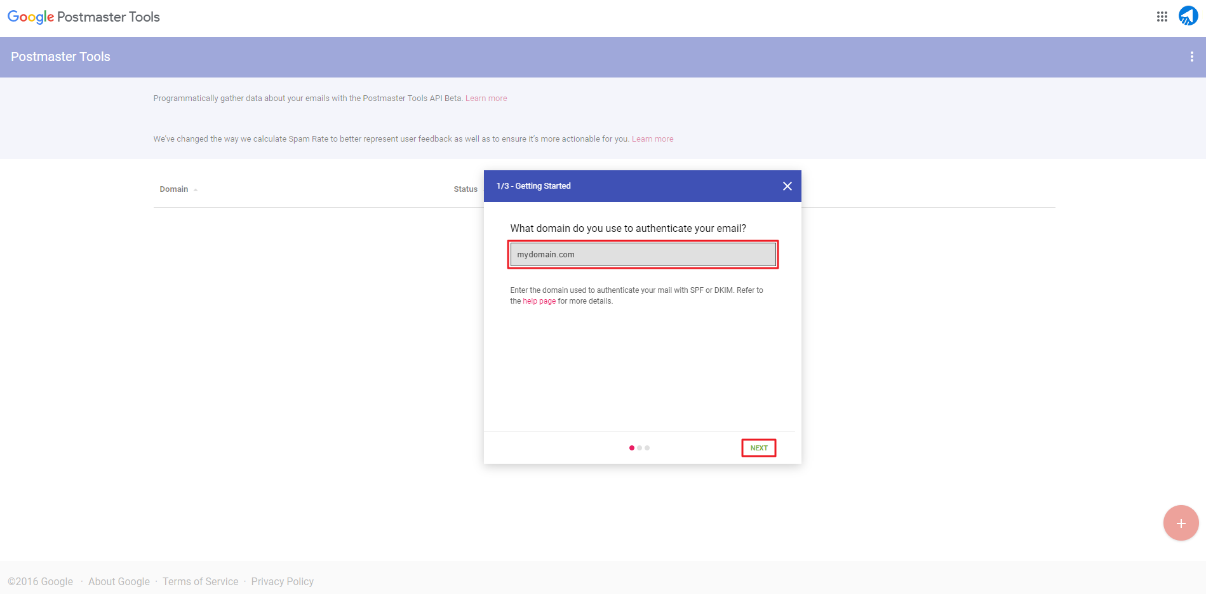Click the Status column header
This screenshot has width=1206, height=594.
(465, 189)
